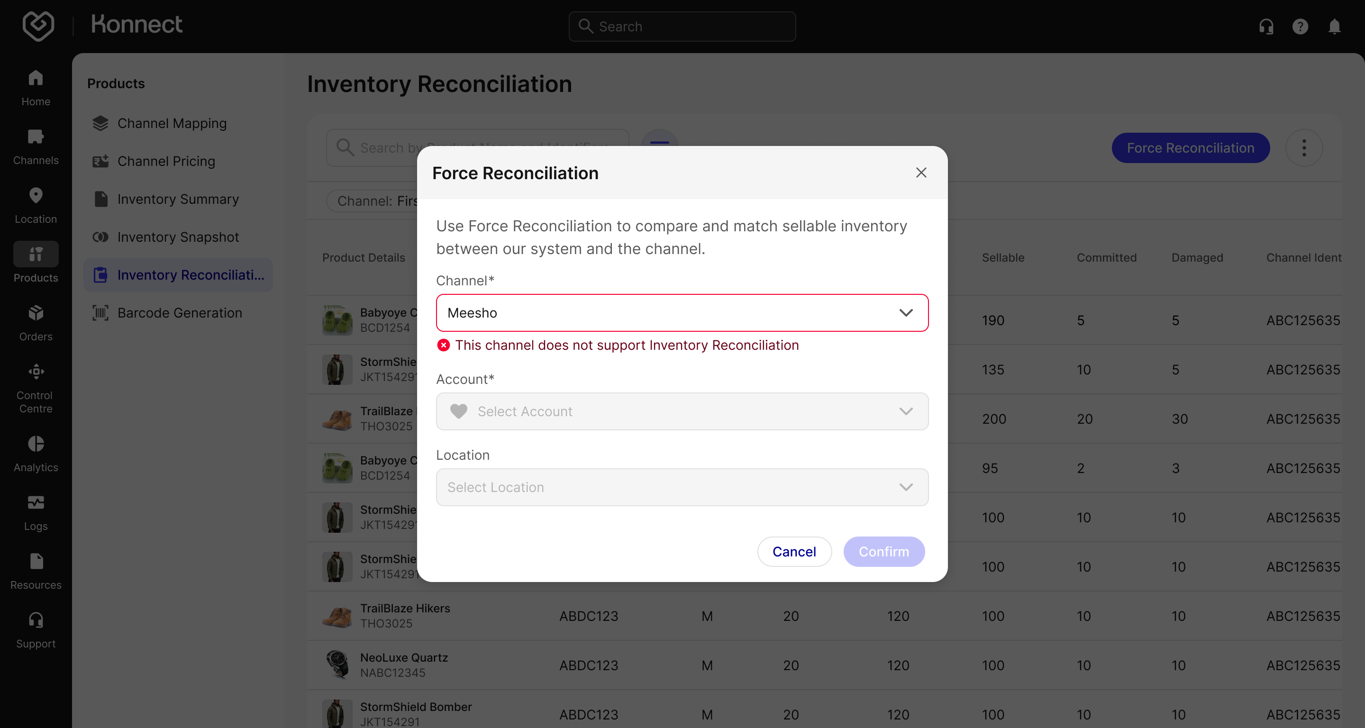Click the Cancel button
Image resolution: width=1365 pixels, height=728 pixels.
(794, 552)
